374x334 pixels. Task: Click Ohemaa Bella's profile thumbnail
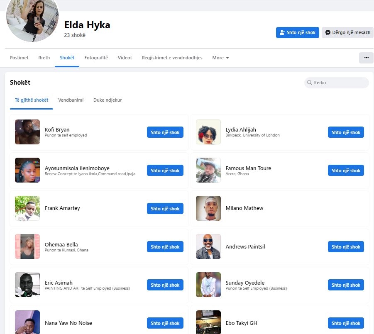[27, 246]
